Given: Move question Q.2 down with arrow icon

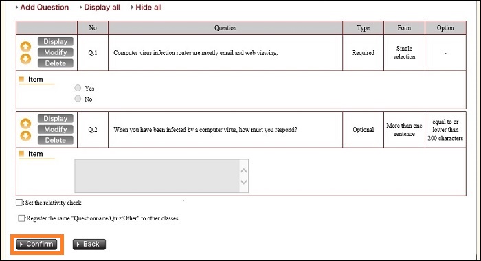Looking at the screenshot, I should (25, 135).
